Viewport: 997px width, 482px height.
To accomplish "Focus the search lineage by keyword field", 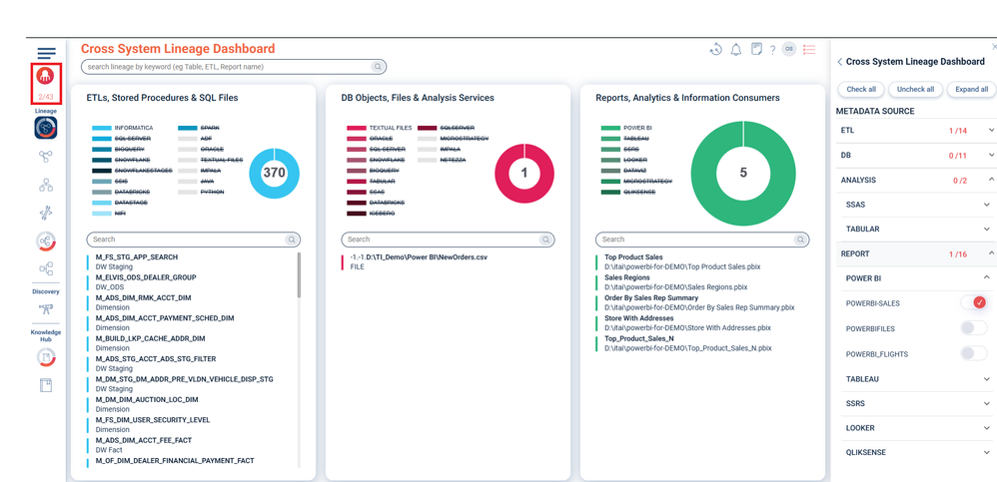I will [x=234, y=67].
